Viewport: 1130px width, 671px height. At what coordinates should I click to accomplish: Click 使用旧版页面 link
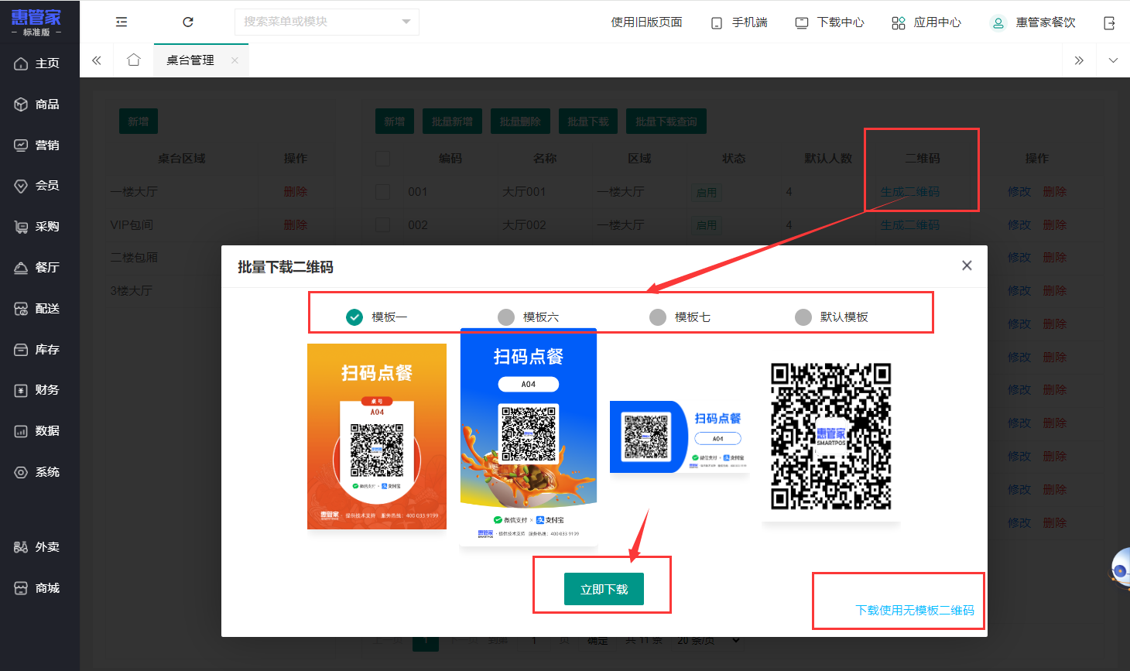[x=647, y=22]
